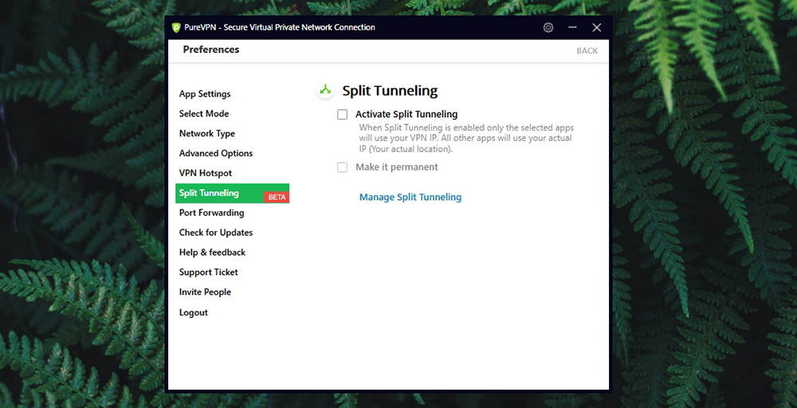Click the PureVPN window title text
This screenshot has height=408, width=797.
coord(280,27)
